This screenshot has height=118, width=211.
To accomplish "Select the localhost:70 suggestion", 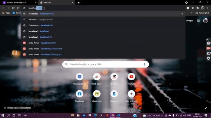I will pos(103,37).
